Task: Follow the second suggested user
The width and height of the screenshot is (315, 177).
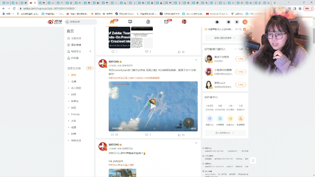Action: pos(241,72)
